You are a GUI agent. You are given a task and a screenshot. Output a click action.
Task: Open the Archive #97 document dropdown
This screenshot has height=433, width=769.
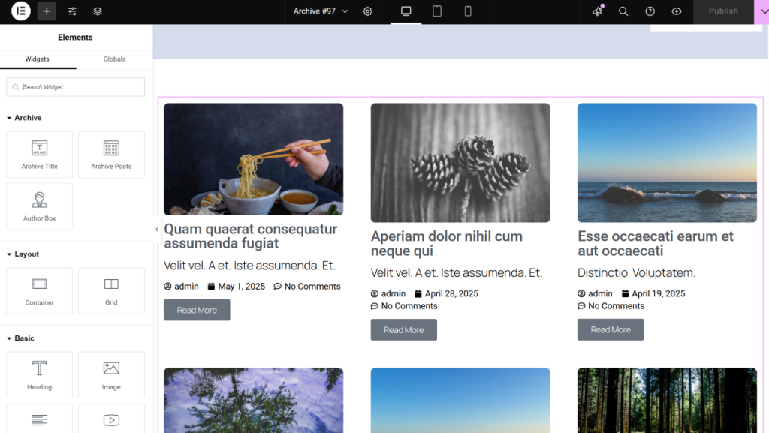point(320,11)
